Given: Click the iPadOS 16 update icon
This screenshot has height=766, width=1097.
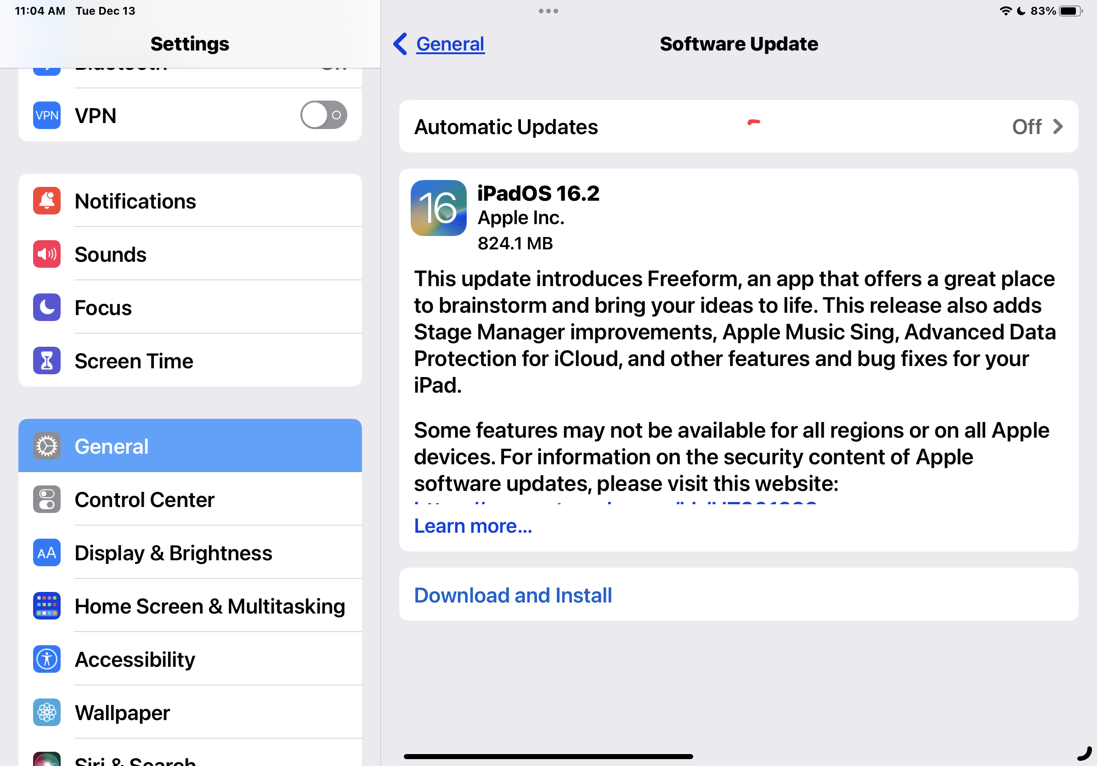Looking at the screenshot, I should point(439,208).
